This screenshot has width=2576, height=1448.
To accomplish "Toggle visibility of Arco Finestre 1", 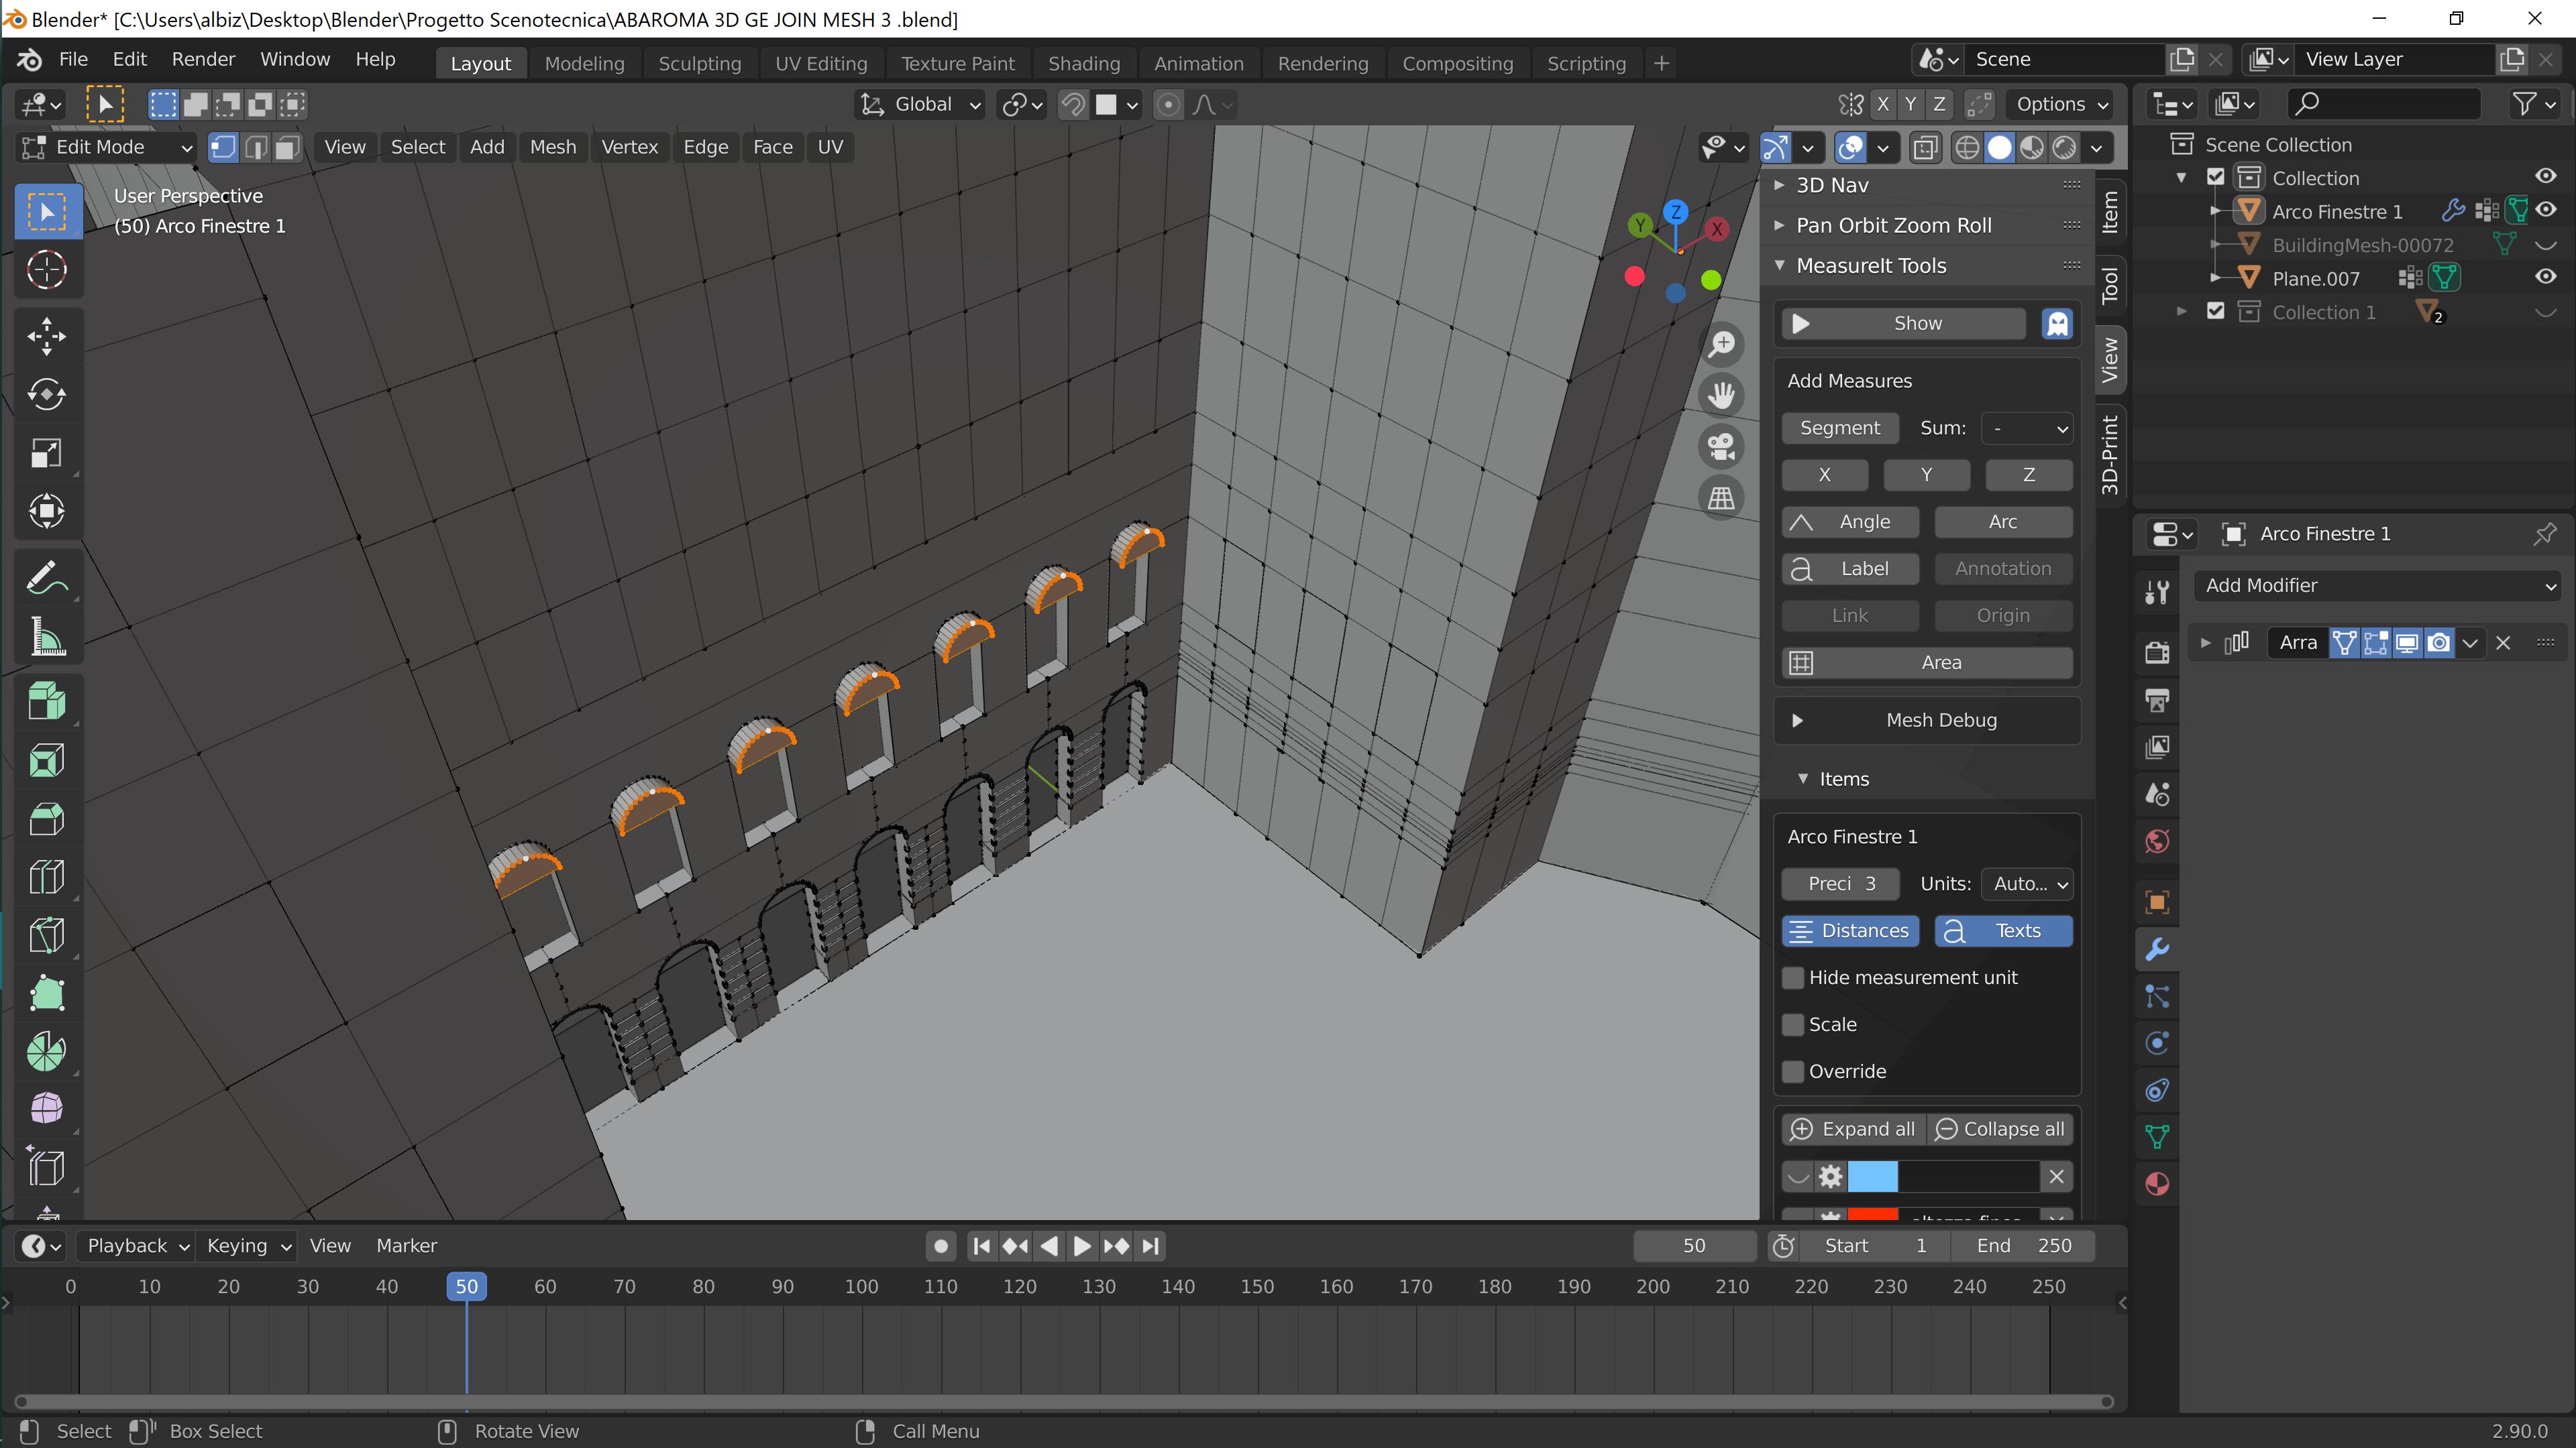I will click(2545, 211).
